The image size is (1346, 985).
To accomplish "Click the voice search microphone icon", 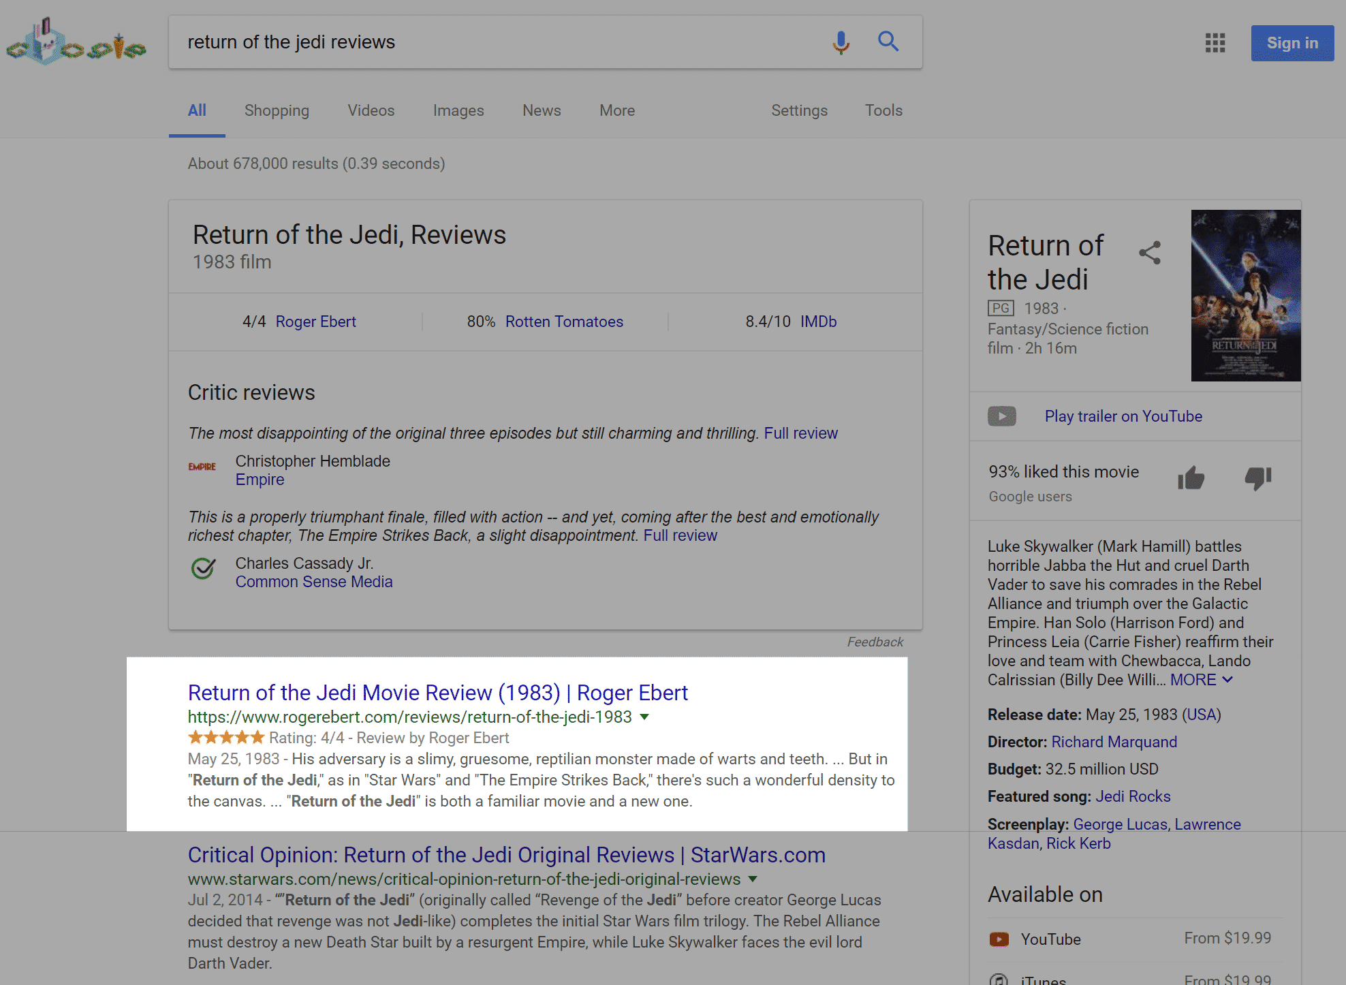I will pos(841,42).
